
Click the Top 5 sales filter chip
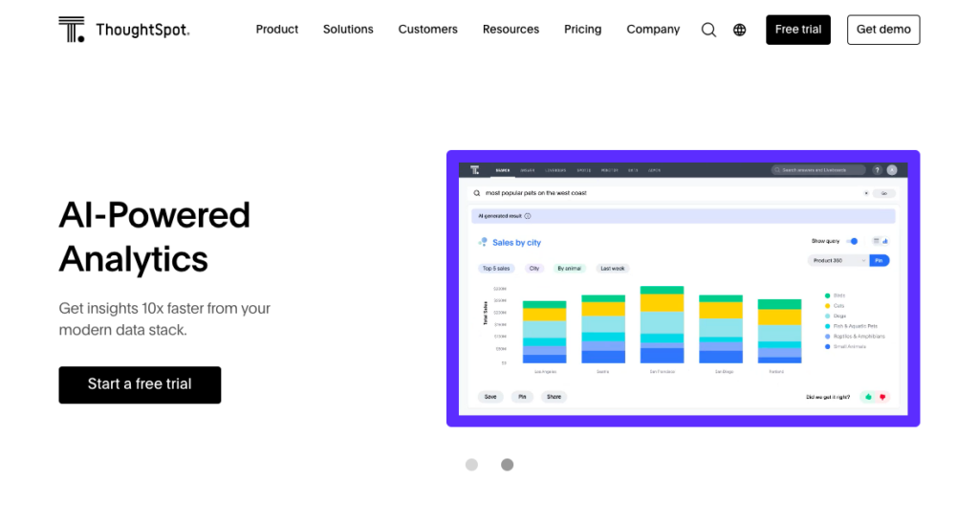tap(496, 269)
